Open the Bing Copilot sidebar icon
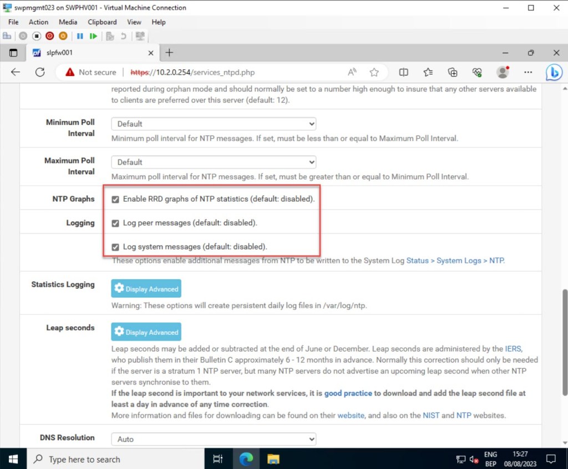This screenshot has width=568, height=469. click(x=553, y=72)
